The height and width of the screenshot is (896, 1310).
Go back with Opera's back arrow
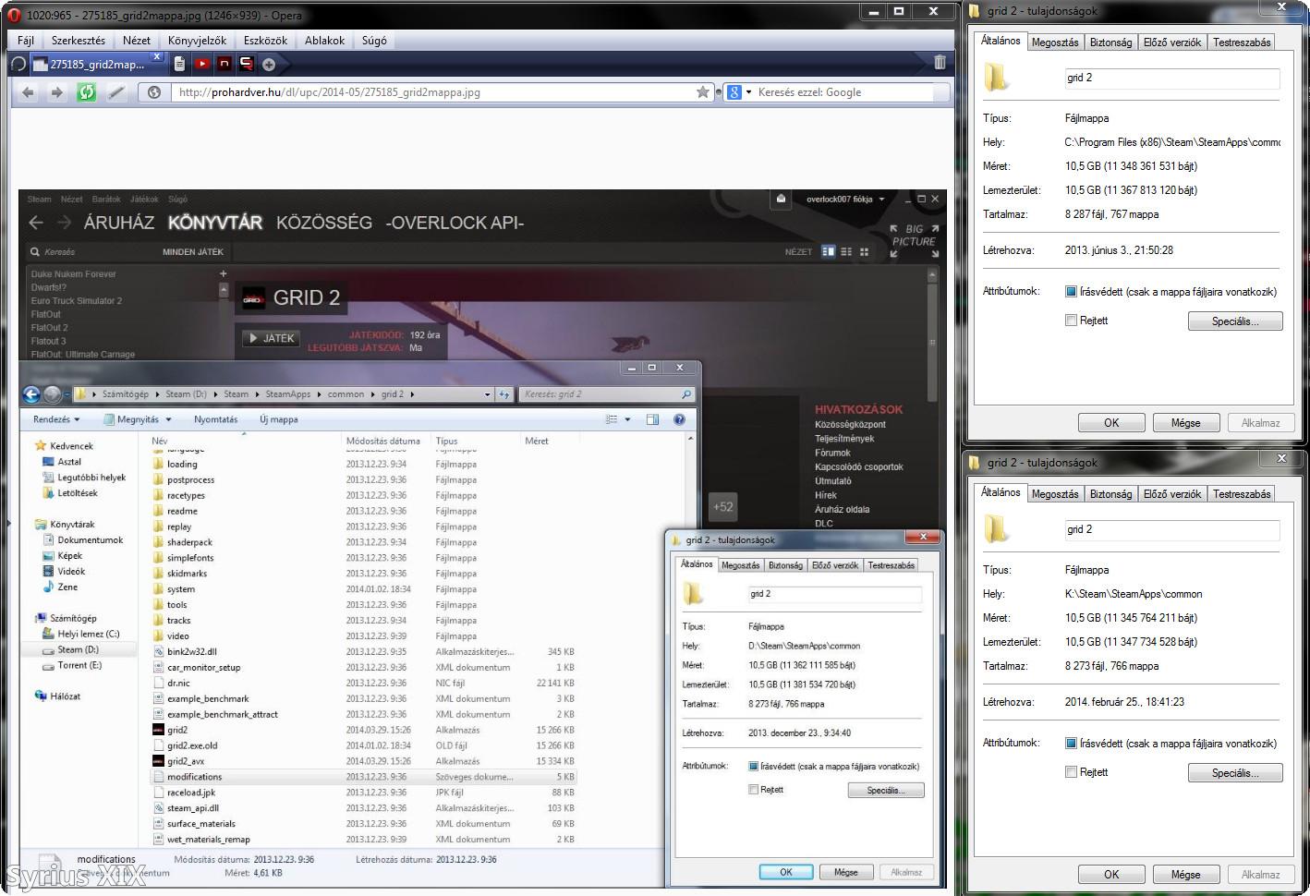coord(28,92)
